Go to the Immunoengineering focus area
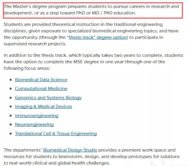The image size is (189, 166). (x=37, y=116)
